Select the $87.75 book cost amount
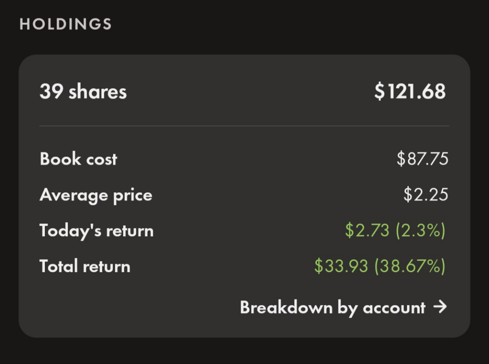489x364 pixels. (x=423, y=159)
